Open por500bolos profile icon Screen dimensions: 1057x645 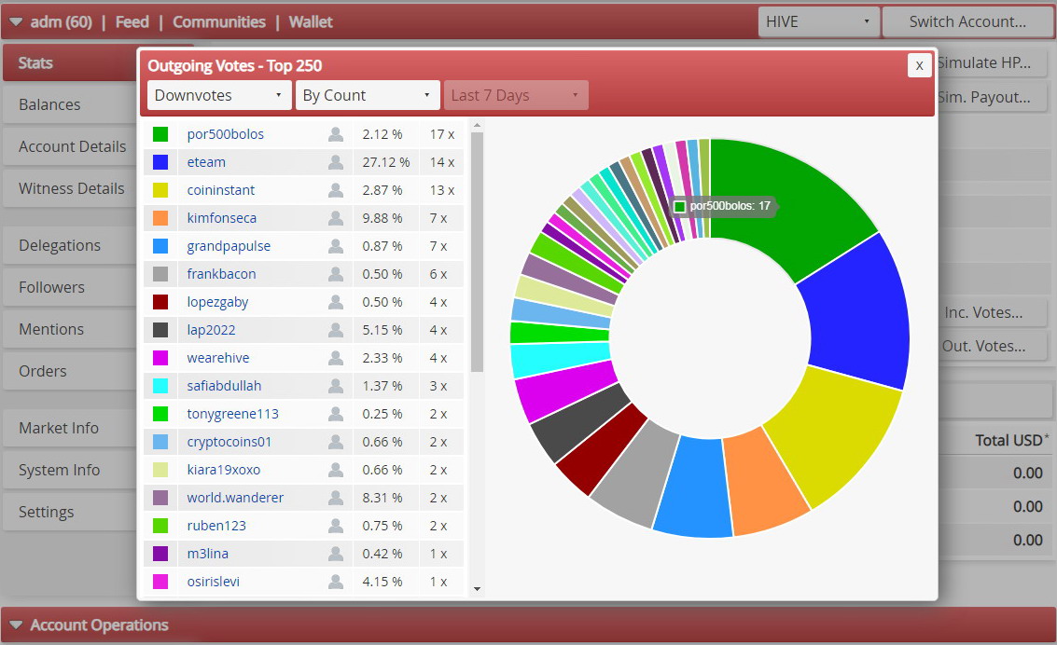click(x=335, y=134)
